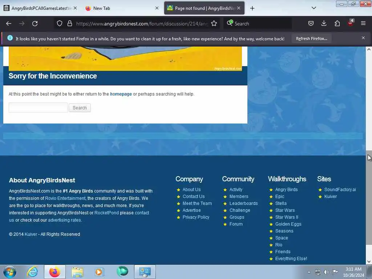This screenshot has width=372, height=279.
Task: Focus the page search text field
Action: click(x=38, y=108)
